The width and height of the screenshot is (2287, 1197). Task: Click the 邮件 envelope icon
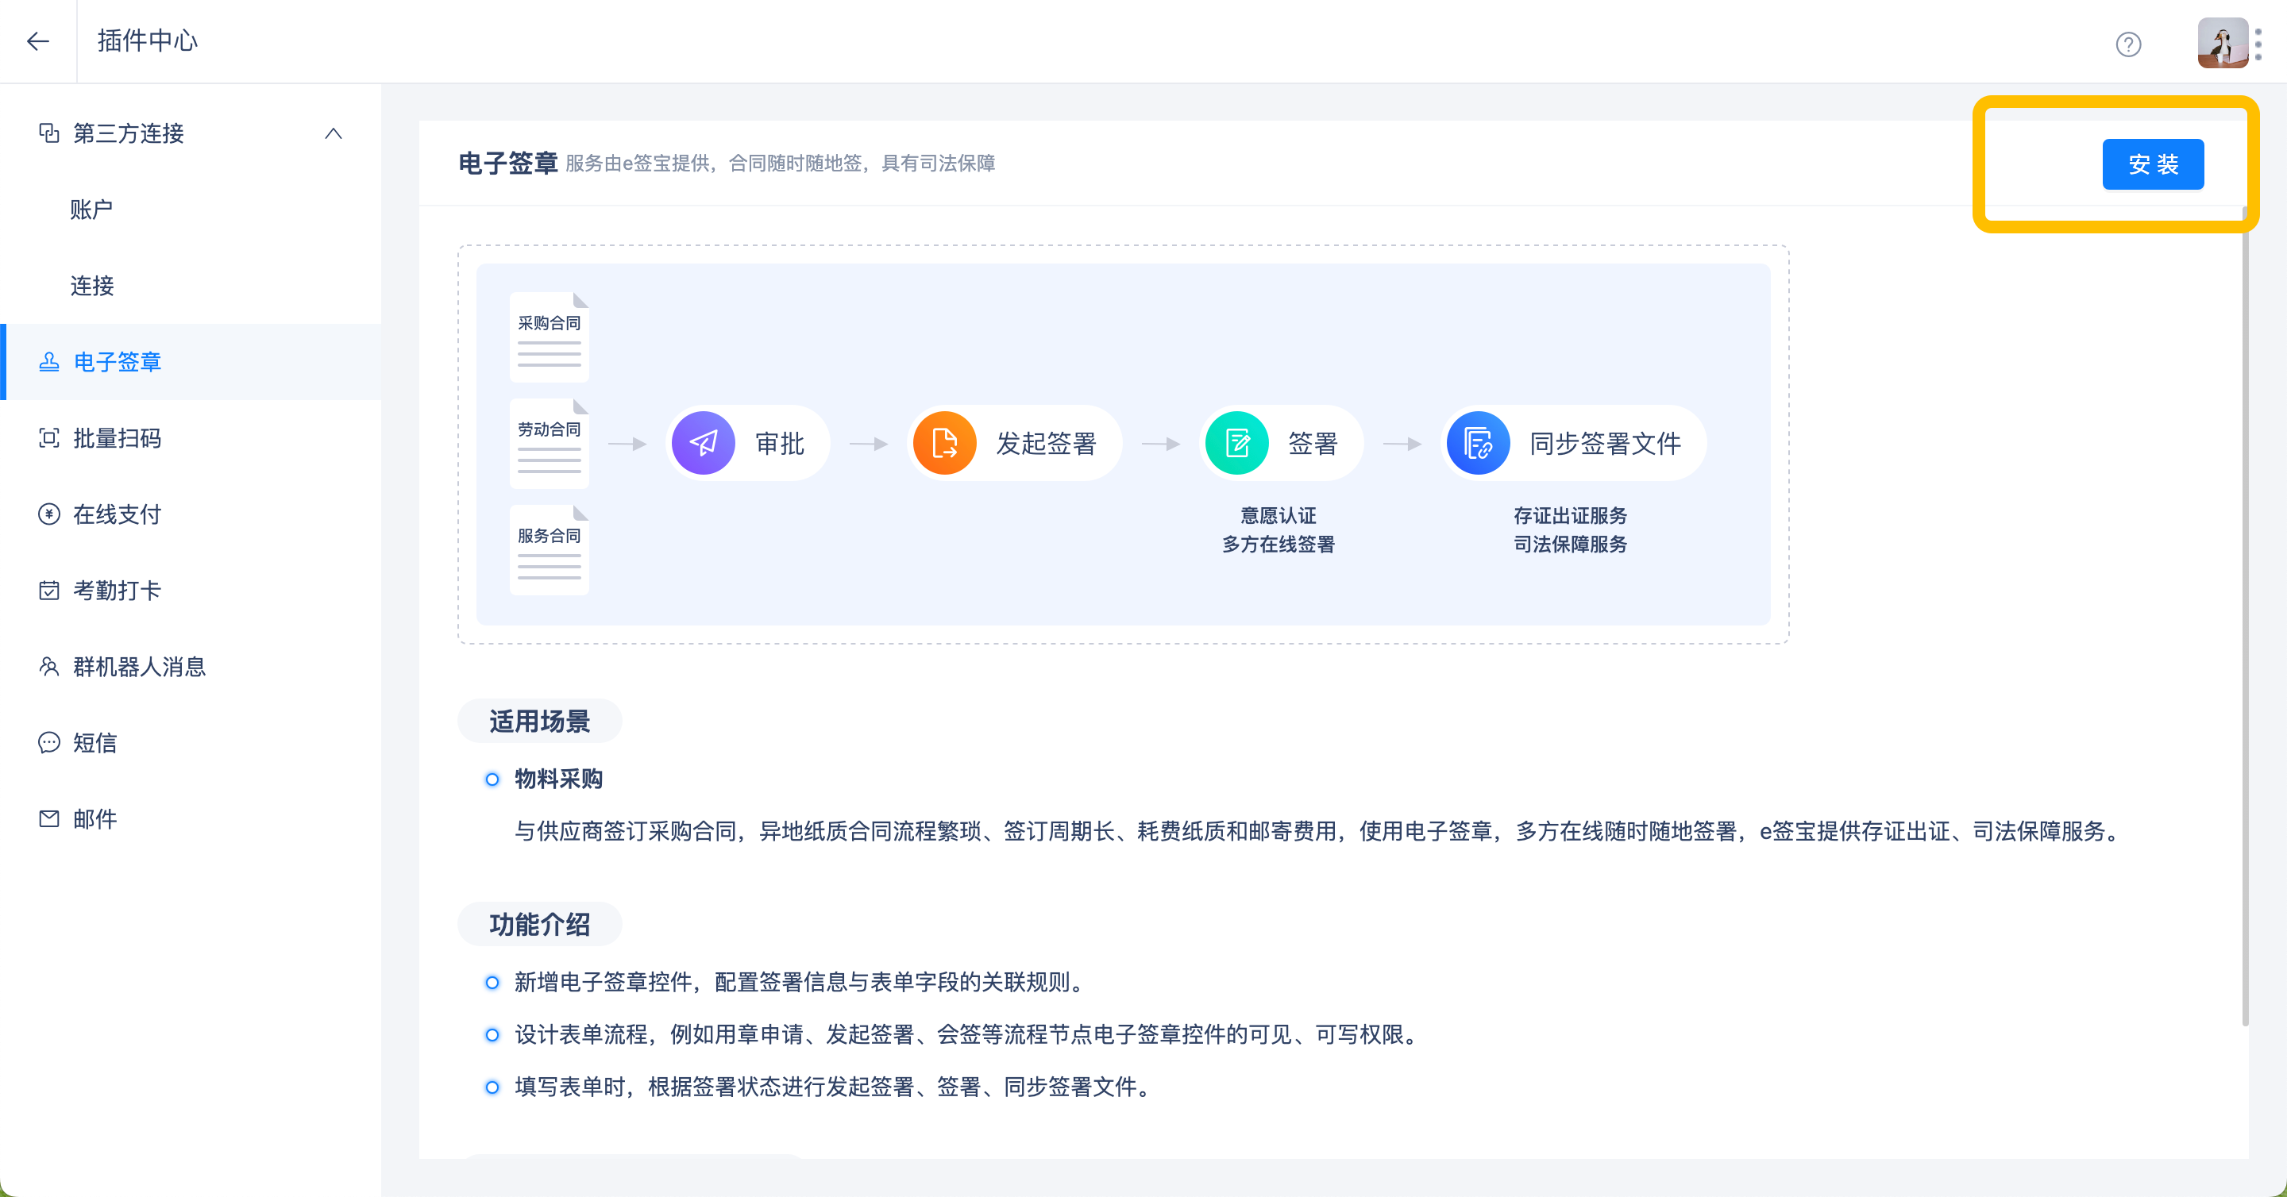[48, 819]
